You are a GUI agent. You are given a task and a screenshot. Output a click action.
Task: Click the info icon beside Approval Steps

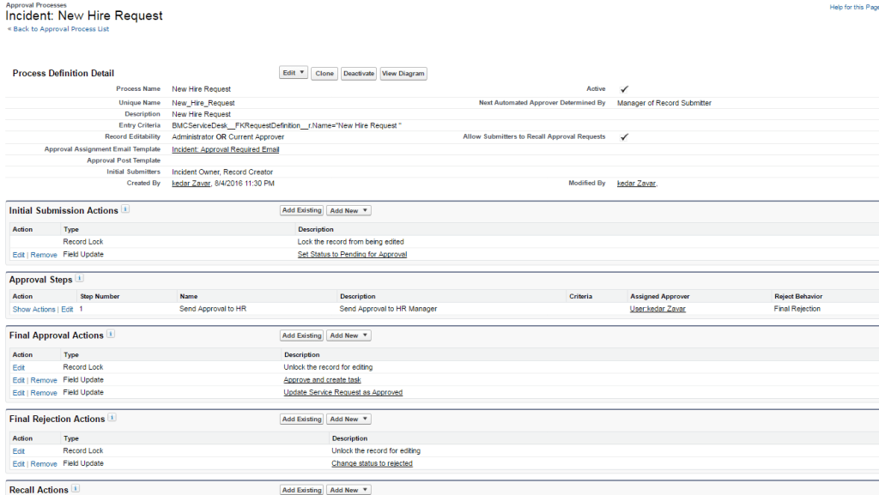(78, 278)
